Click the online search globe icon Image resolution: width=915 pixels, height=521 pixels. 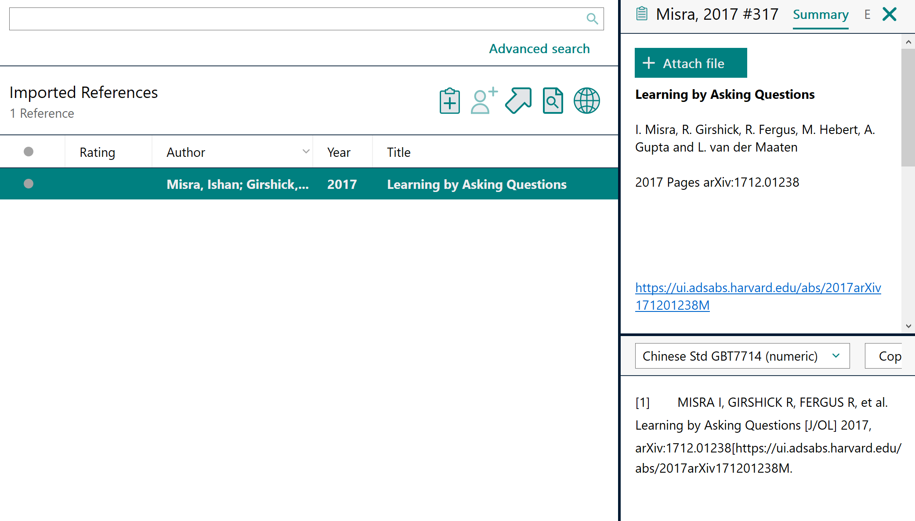(x=586, y=101)
